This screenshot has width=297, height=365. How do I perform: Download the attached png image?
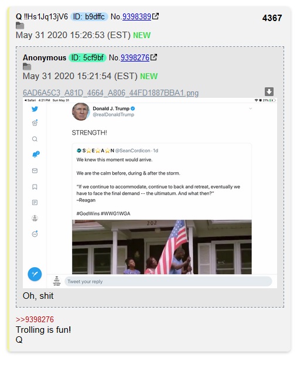pos(269,91)
